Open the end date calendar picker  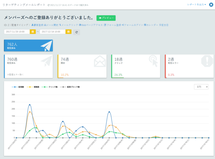69,32
